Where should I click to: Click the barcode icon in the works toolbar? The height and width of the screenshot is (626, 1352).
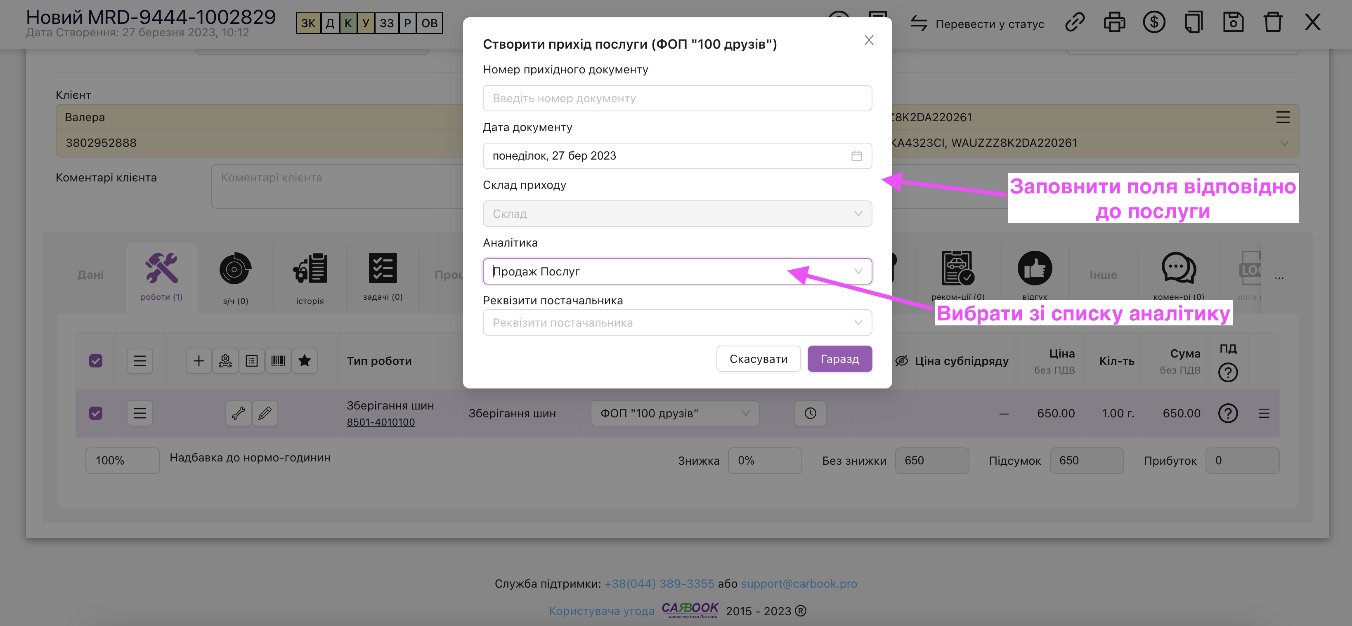click(x=278, y=361)
